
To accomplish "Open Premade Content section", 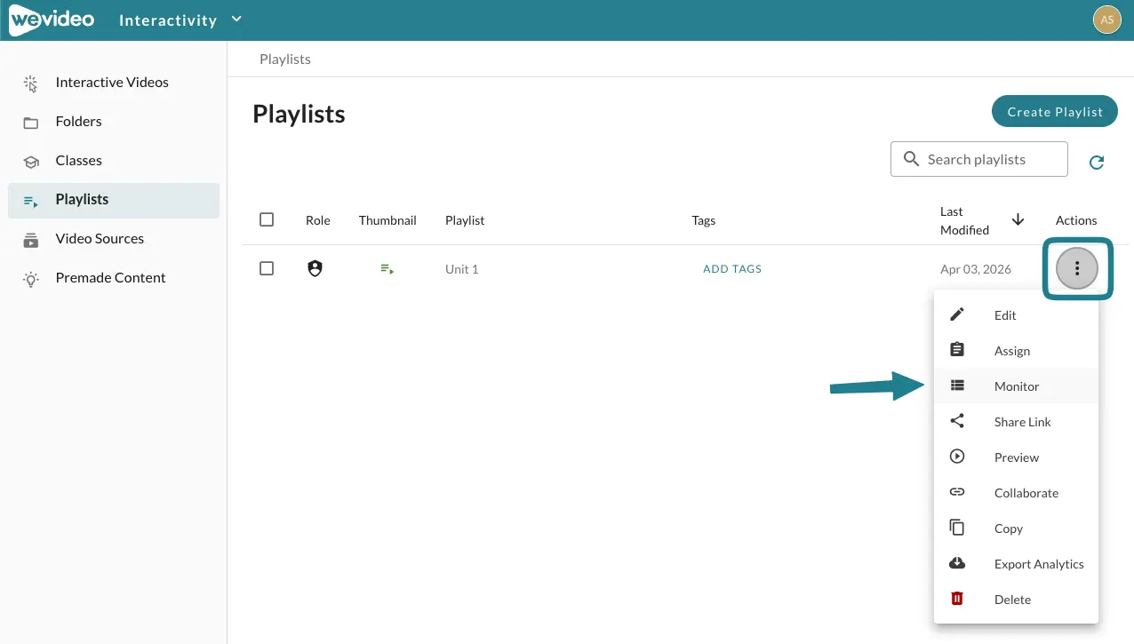I will point(114,278).
